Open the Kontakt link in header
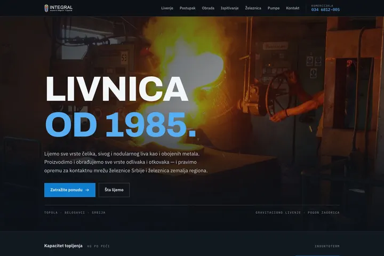The width and height of the screenshot is (384, 256). (x=292, y=8)
